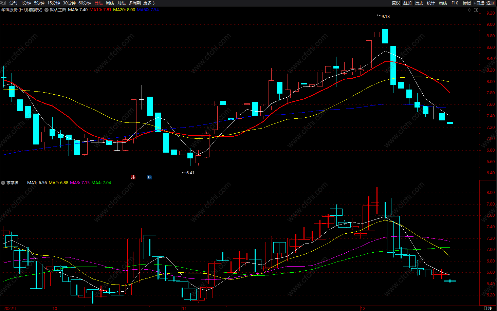Click the MA1: 6.56 sub-chart value

37,183
